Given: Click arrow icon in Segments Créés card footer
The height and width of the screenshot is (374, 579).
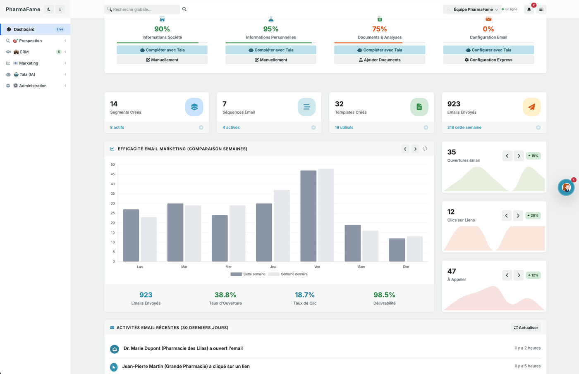Looking at the screenshot, I should click(201, 127).
